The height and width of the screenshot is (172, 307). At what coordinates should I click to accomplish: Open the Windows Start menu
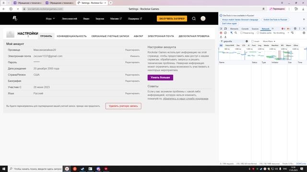pos(4,169)
